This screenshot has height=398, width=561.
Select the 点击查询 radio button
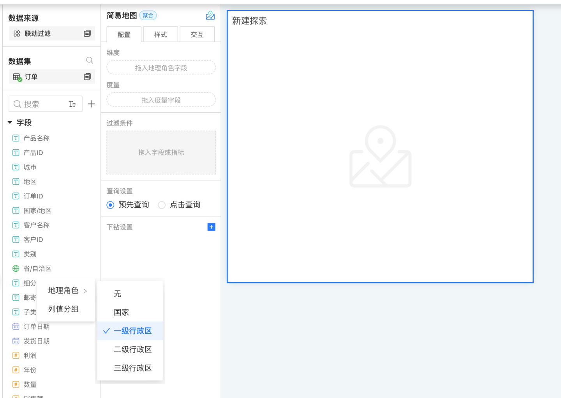(162, 205)
